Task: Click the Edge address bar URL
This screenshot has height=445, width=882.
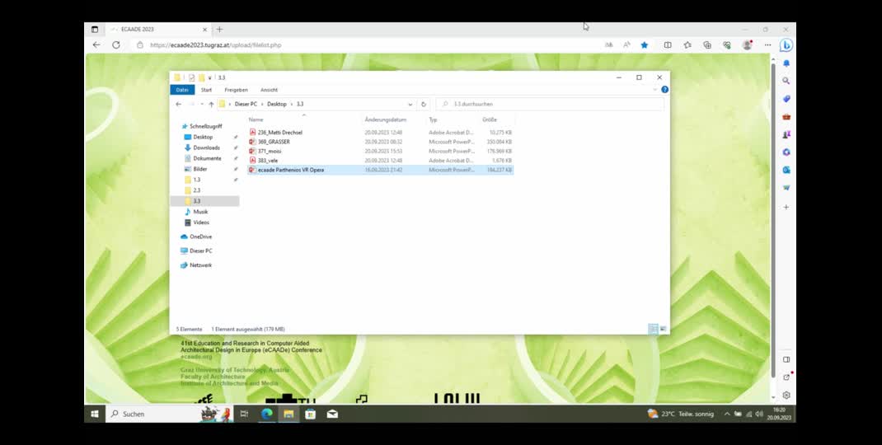Action: point(215,45)
